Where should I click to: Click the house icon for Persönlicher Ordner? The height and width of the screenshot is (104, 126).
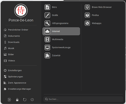(x=5, y=30)
